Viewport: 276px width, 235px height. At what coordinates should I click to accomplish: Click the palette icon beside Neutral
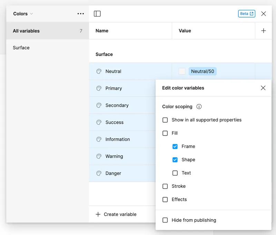click(x=99, y=72)
